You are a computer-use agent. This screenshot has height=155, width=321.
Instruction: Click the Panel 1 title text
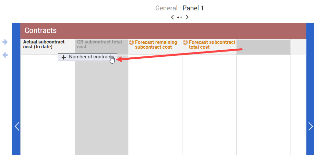[193, 8]
